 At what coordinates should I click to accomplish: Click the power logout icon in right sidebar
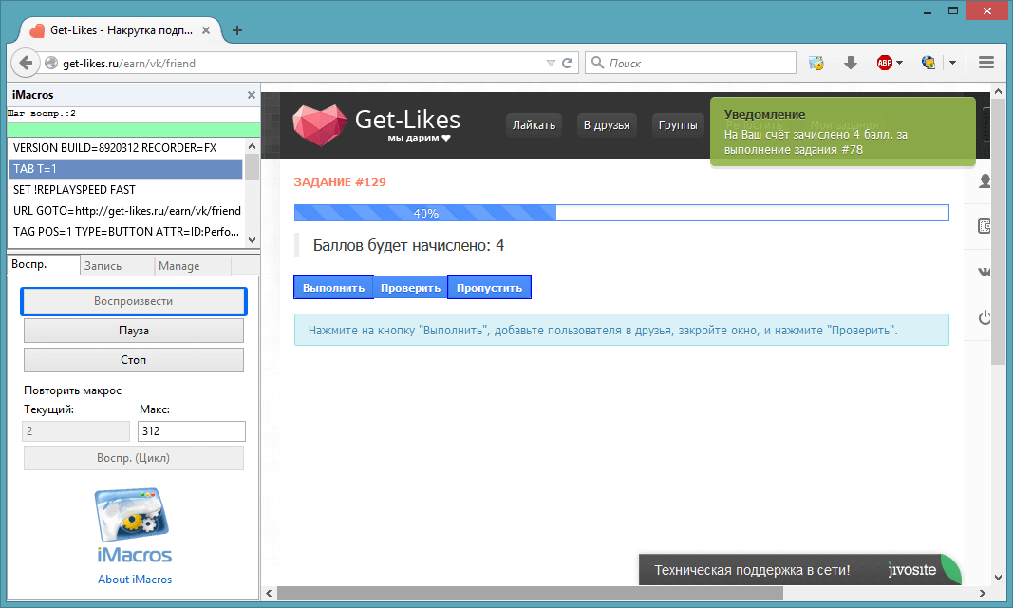click(x=984, y=317)
